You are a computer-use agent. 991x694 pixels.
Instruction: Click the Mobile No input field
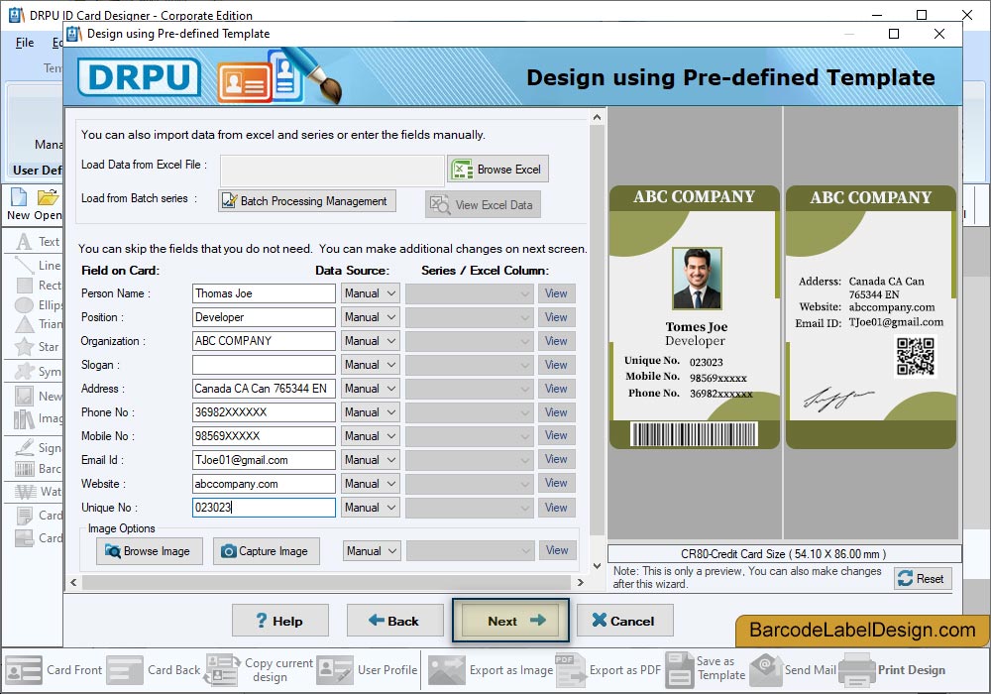264,436
